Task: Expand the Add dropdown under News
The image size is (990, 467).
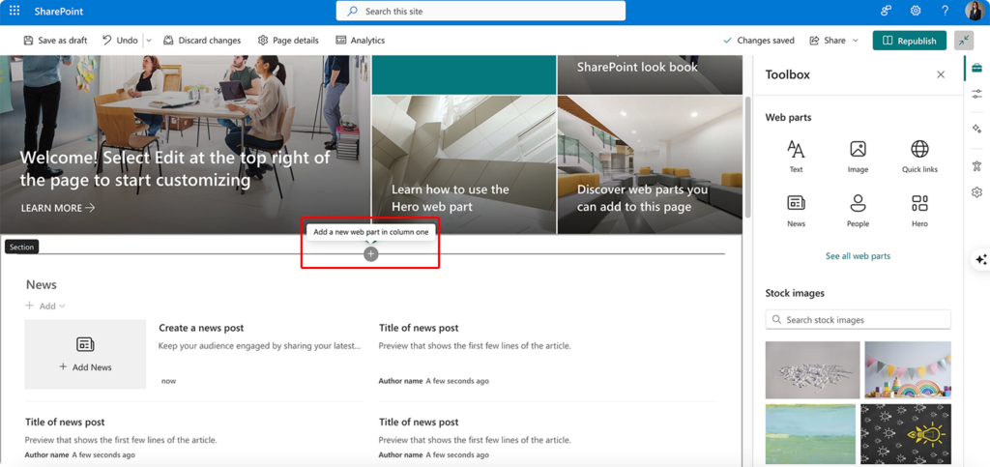Action: 44,306
